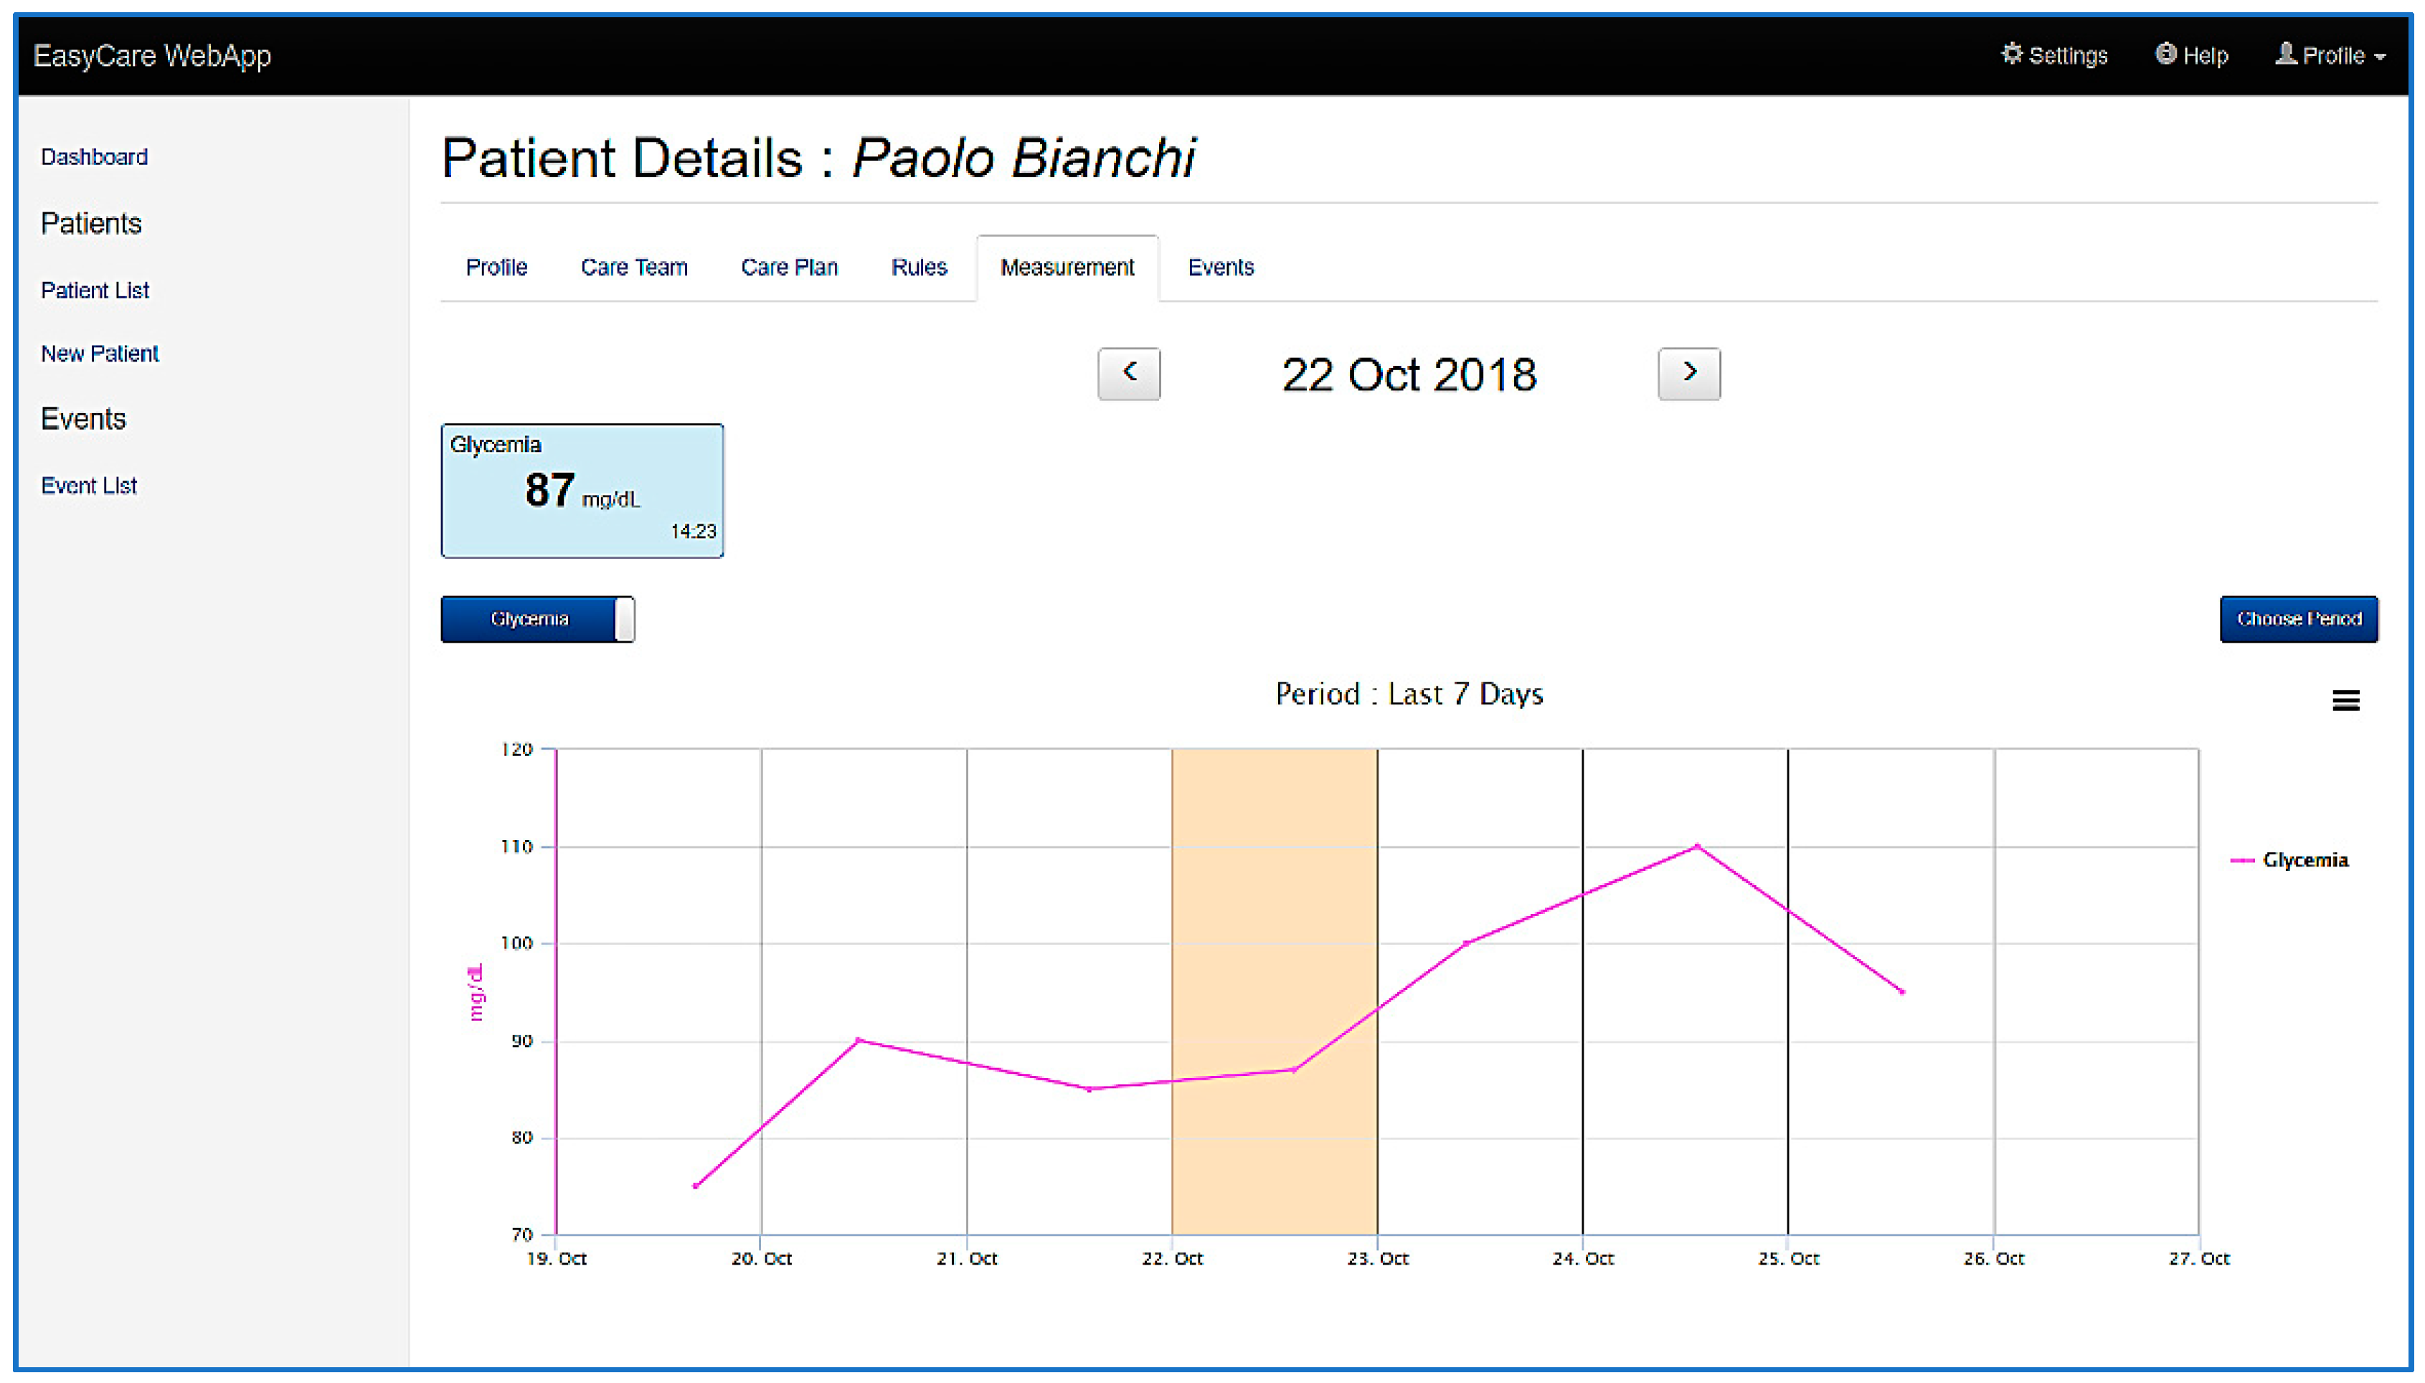Screen dimensions: 2425x1383
Task: Switch to the Care Plan tab
Action: [789, 268]
